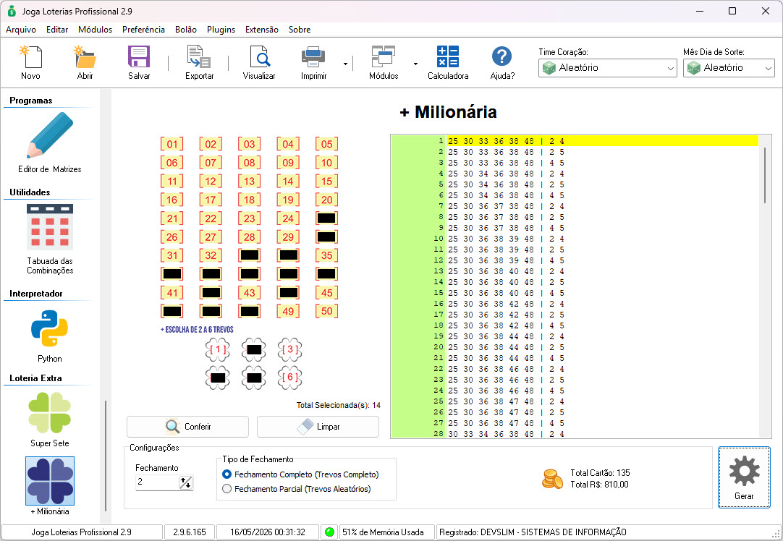783x541 pixels.
Task: Select row 20 in results list
Action: point(575,347)
